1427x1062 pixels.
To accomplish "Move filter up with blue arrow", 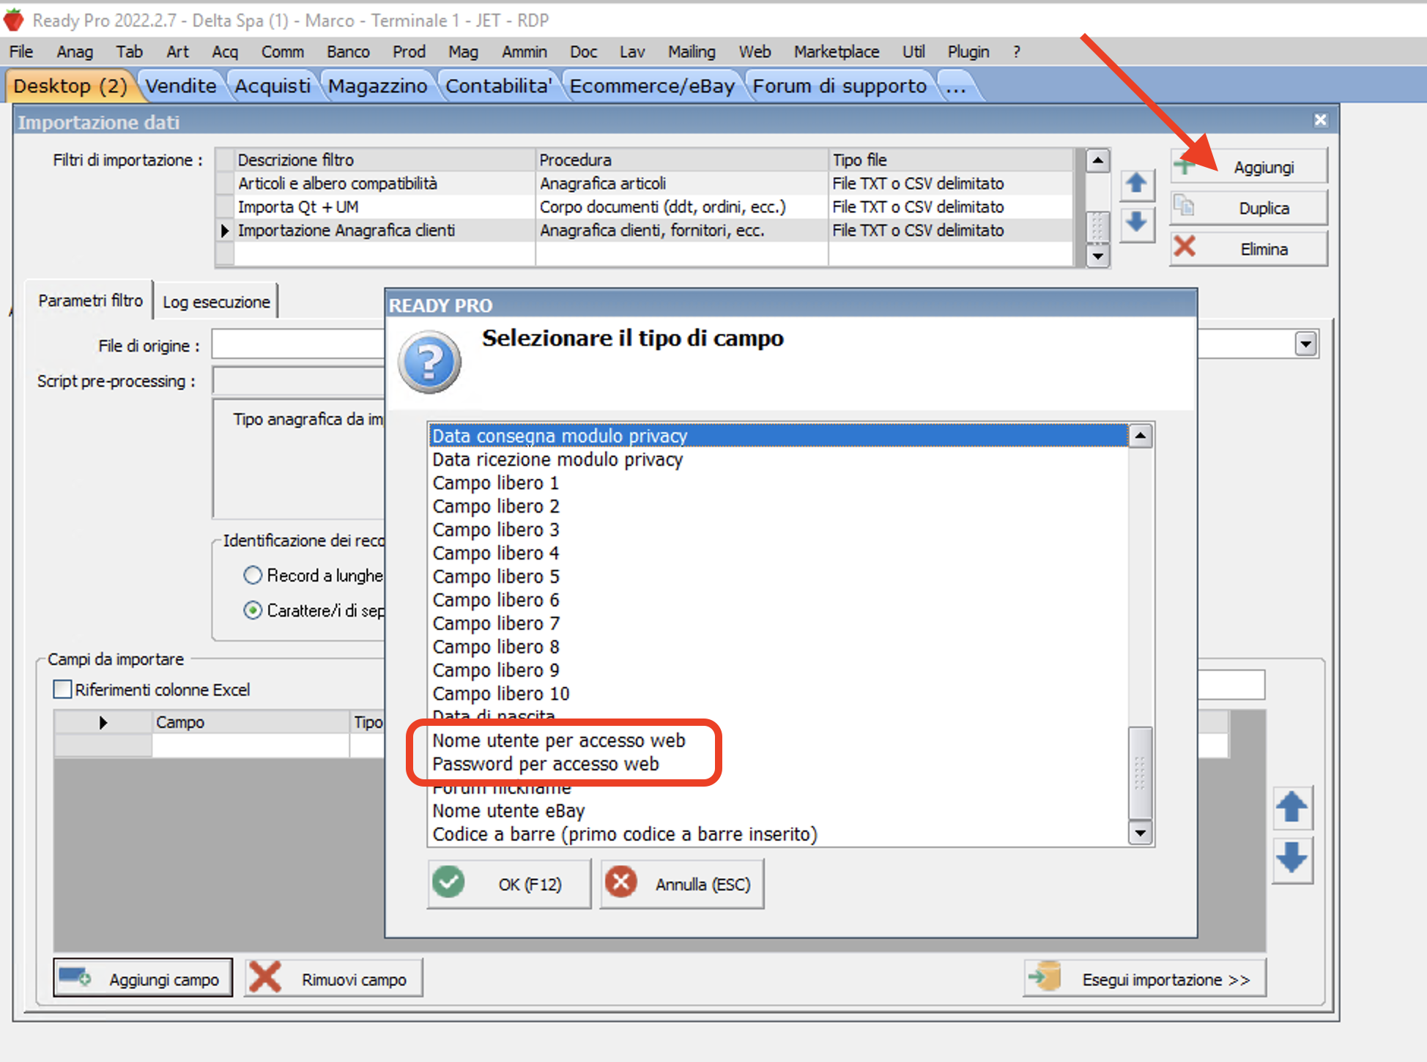I will [x=1136, y=183].
